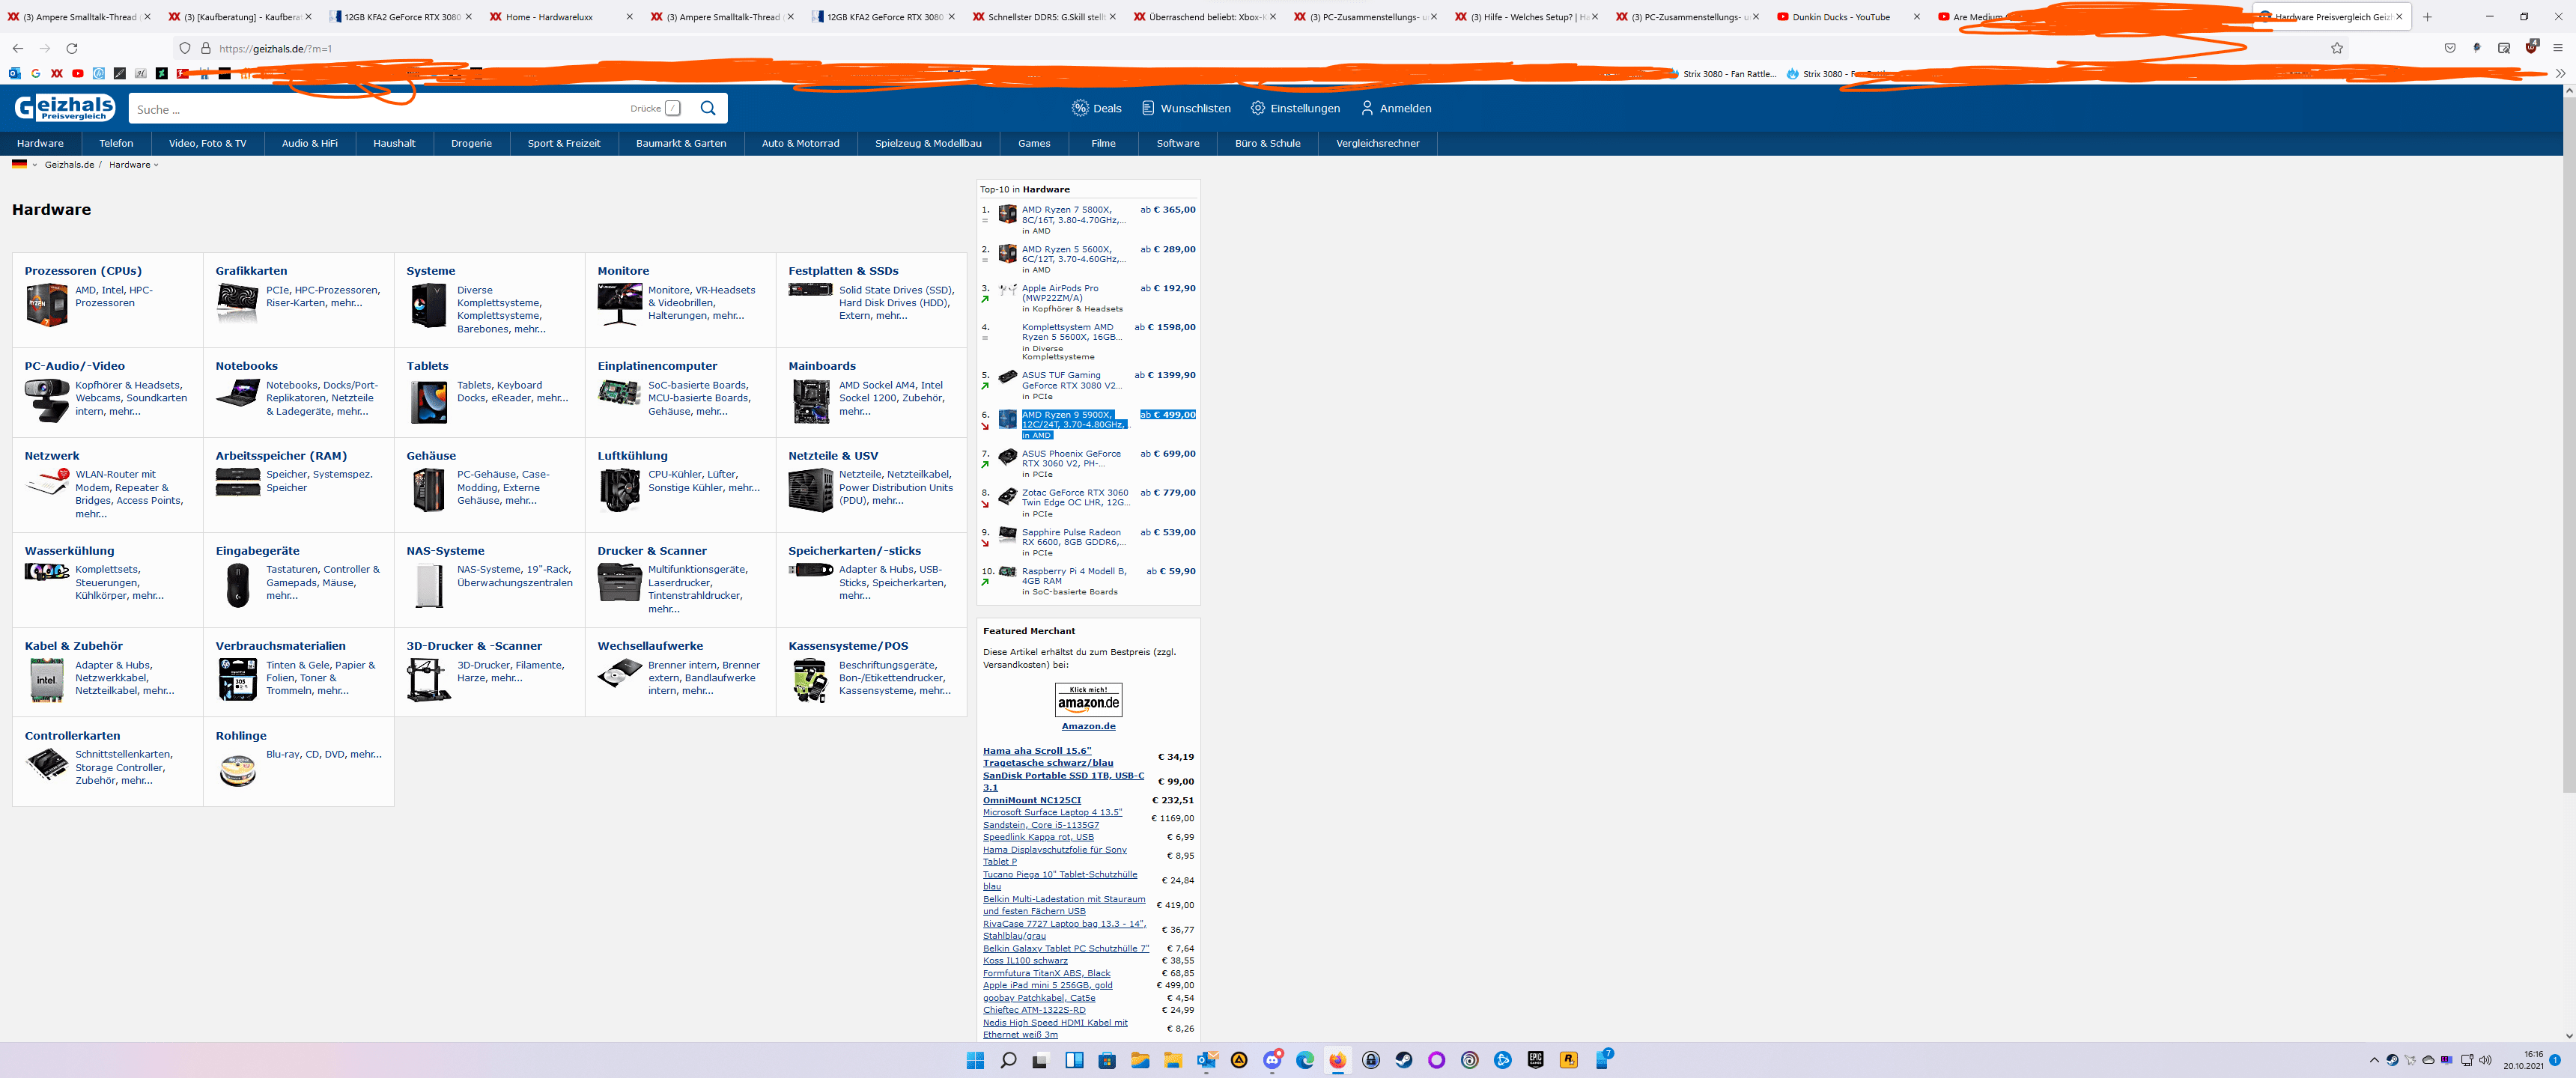Open the 3D-Drucker & -Scanner category link
The image size is (2576, 1078).
(x=474, y=646)
